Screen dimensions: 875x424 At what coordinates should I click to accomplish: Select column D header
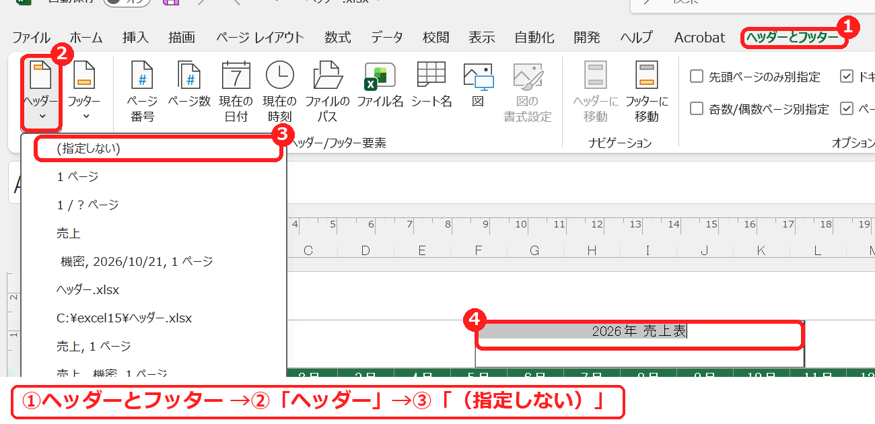pyautogui.click(x=365, y=251)
